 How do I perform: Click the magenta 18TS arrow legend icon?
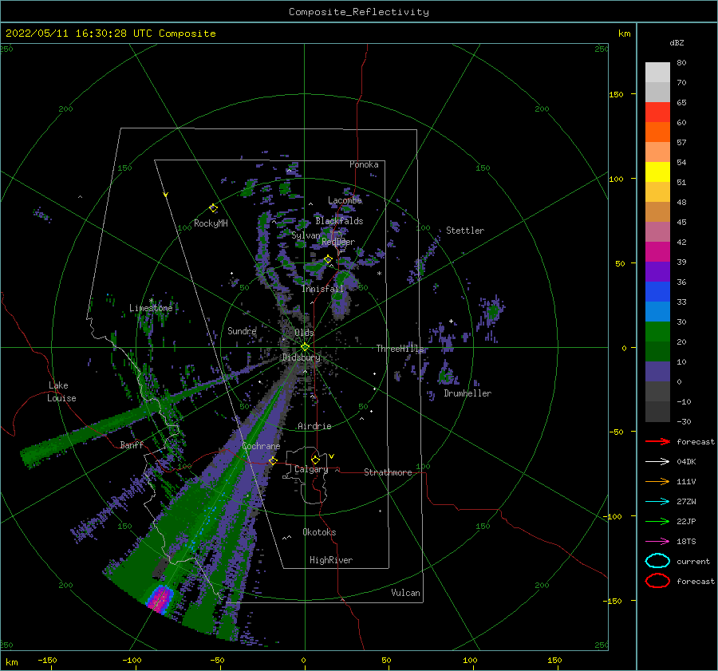tap(657, 542)
